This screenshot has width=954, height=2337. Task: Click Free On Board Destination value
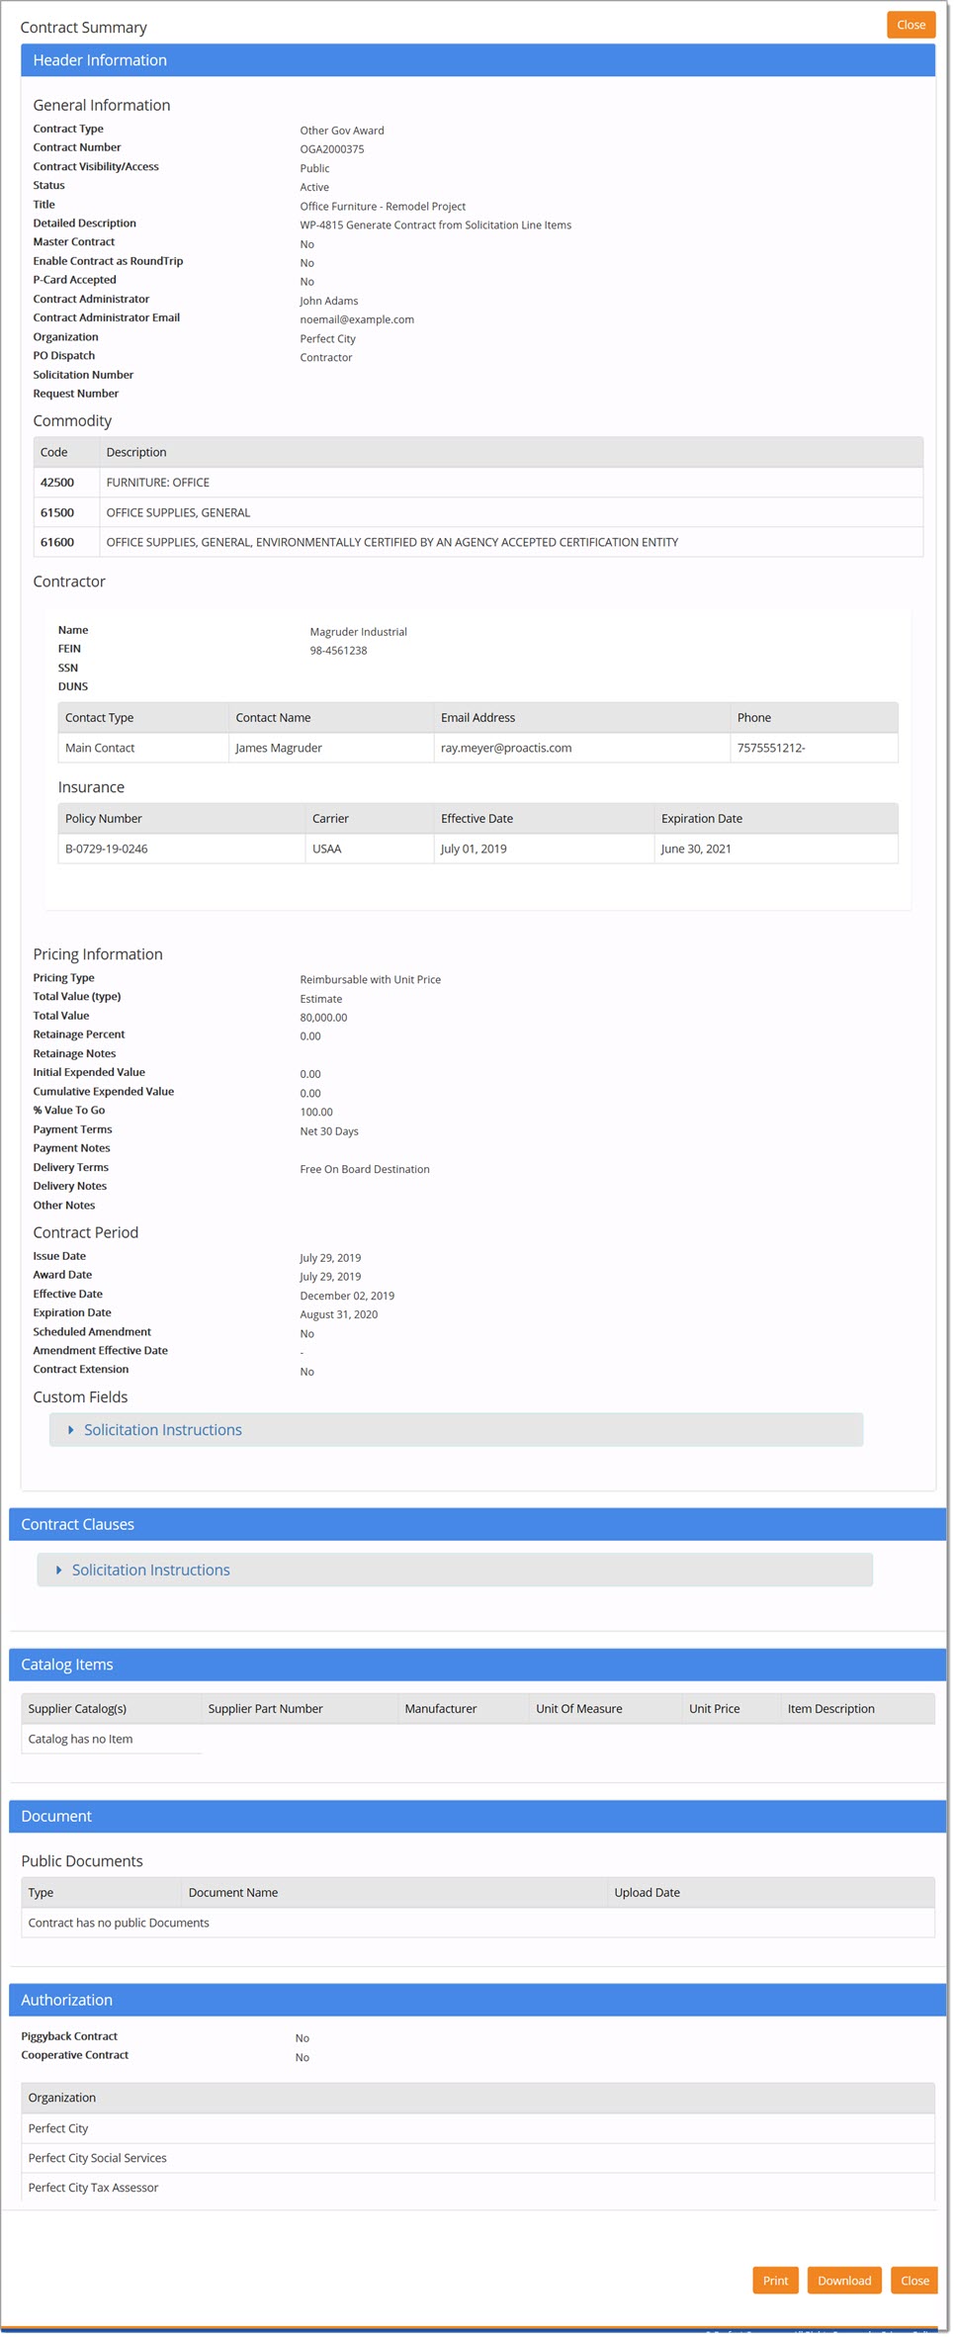pyautogui.click(x=365, y=1169)
